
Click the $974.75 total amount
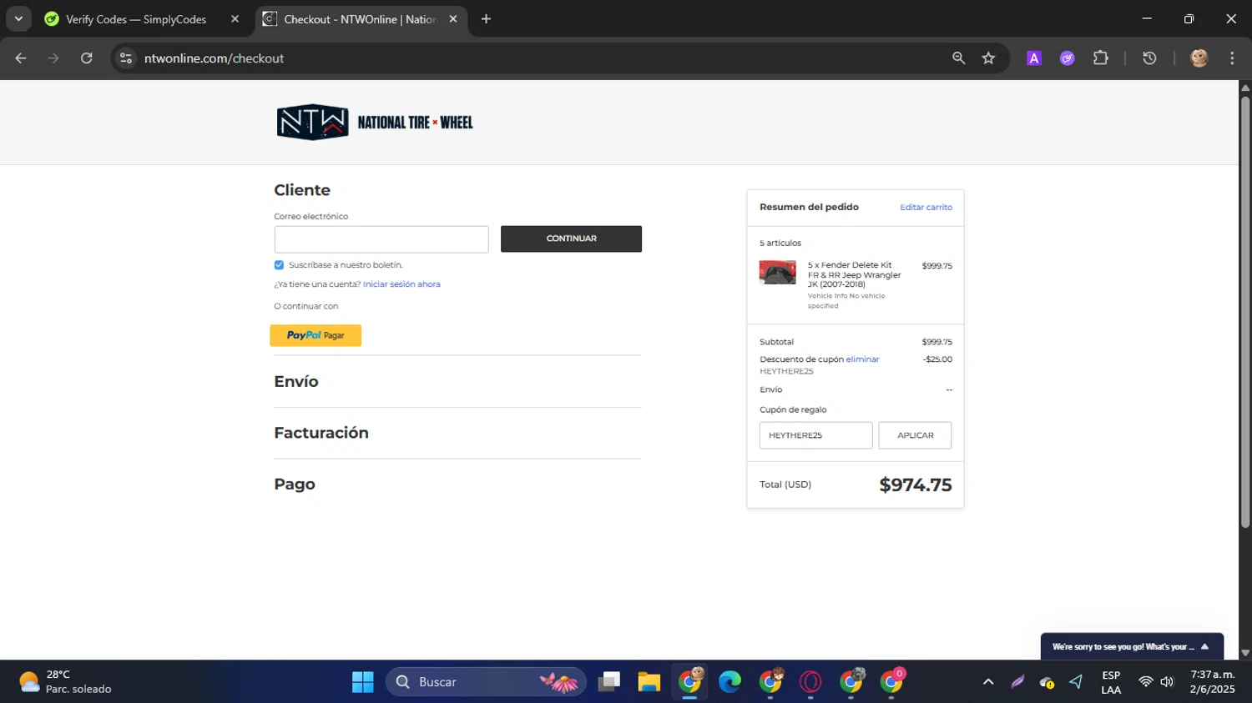pos(916,485)
